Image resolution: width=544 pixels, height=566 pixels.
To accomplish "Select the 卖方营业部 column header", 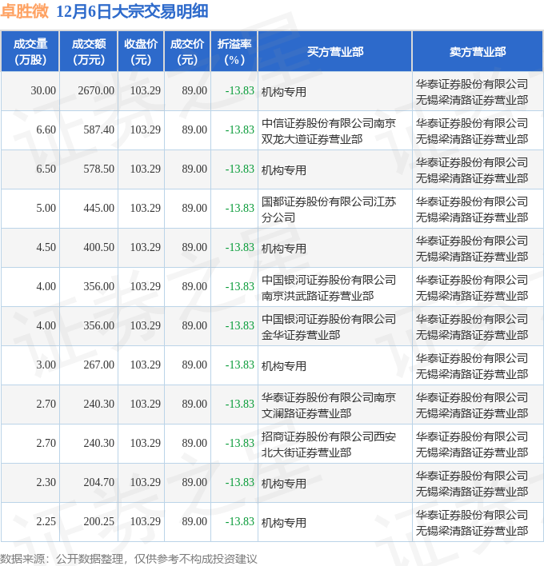I will pos(478,52).
